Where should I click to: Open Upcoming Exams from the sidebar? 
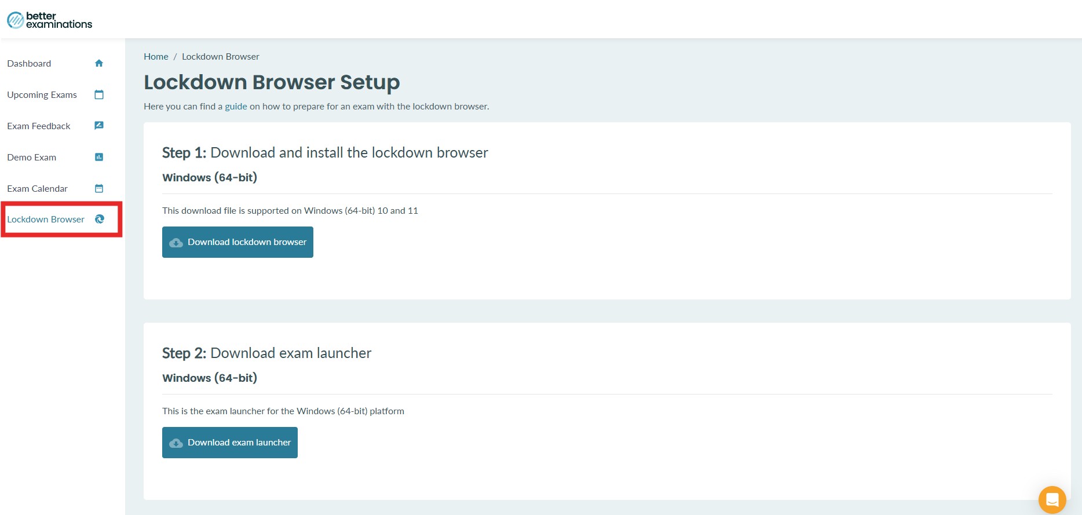click(42, 95)
